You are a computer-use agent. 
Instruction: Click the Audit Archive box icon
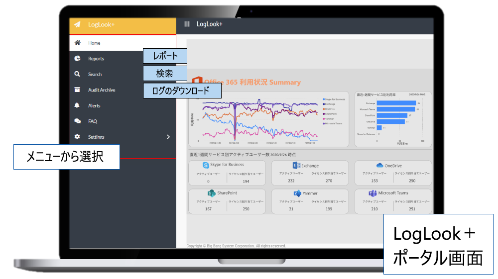tap(77, 90)
